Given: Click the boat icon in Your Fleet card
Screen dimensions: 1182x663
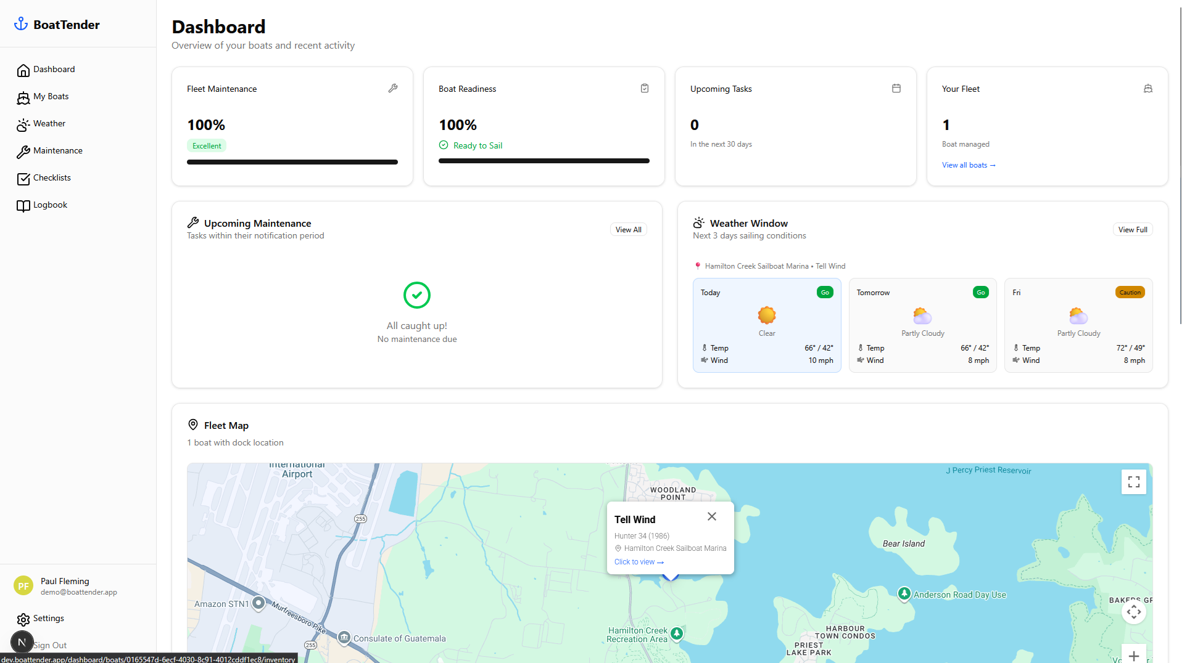Looking at the screenshot, I should (1147, 88).
